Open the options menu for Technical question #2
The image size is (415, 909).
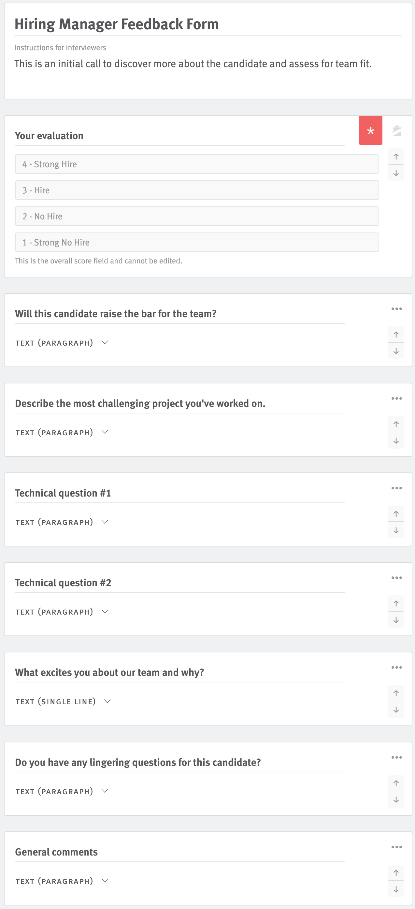coord(397,577)
